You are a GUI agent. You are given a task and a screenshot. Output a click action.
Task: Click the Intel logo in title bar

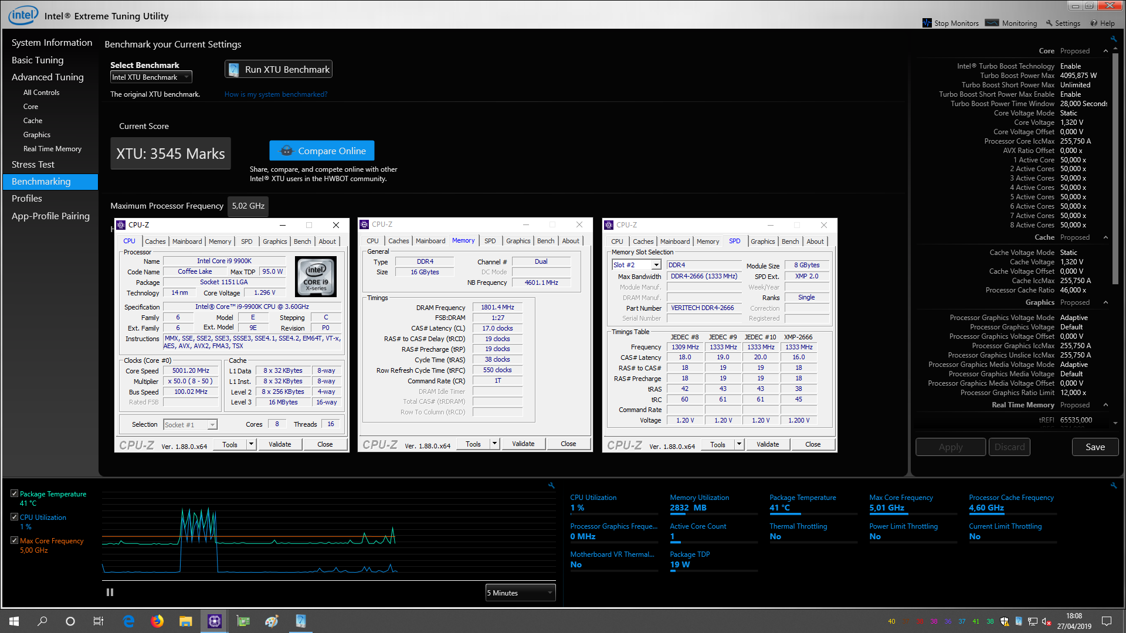[x=23, y=15]
